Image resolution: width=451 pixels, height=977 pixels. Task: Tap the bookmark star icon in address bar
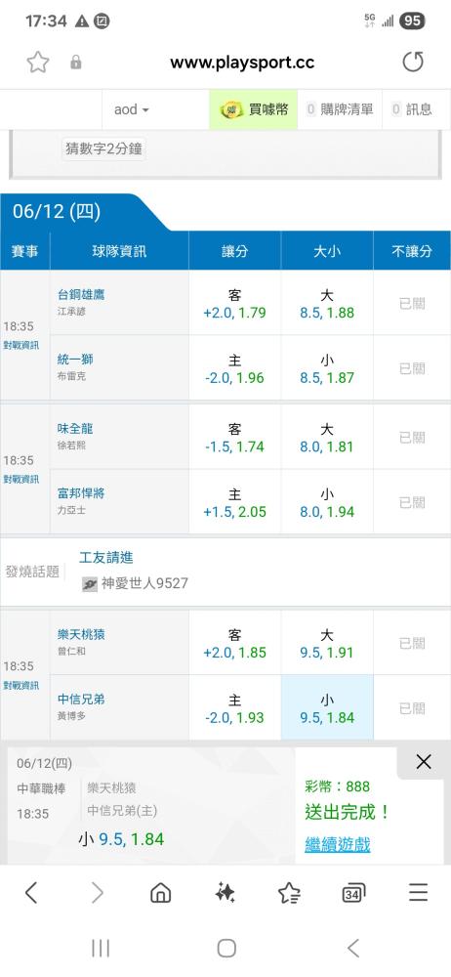38,63
